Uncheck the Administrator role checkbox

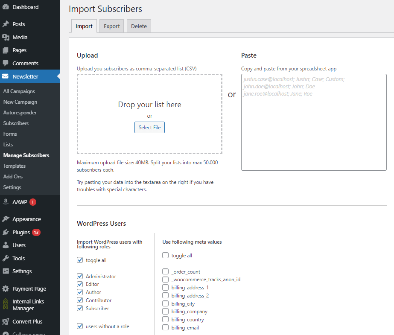click(x=80, y=277)
